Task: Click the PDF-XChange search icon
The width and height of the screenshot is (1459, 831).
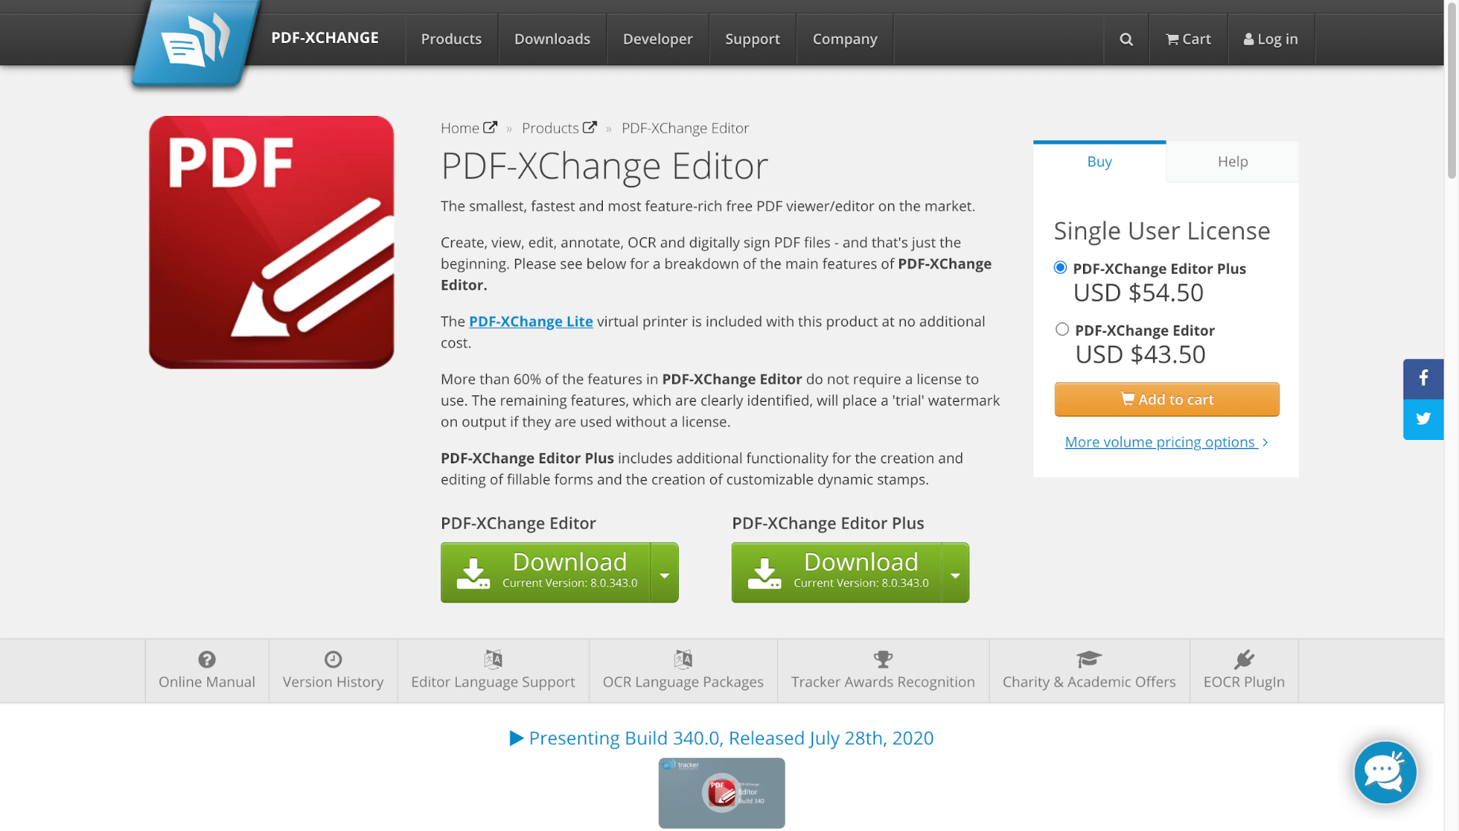Action: click(x=1125, y=39)
